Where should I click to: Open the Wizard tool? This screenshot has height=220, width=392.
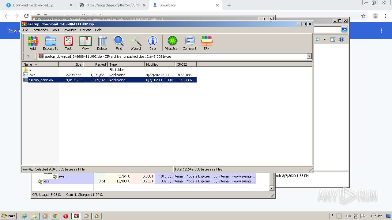pyautogui.click(x=136, y=43)
